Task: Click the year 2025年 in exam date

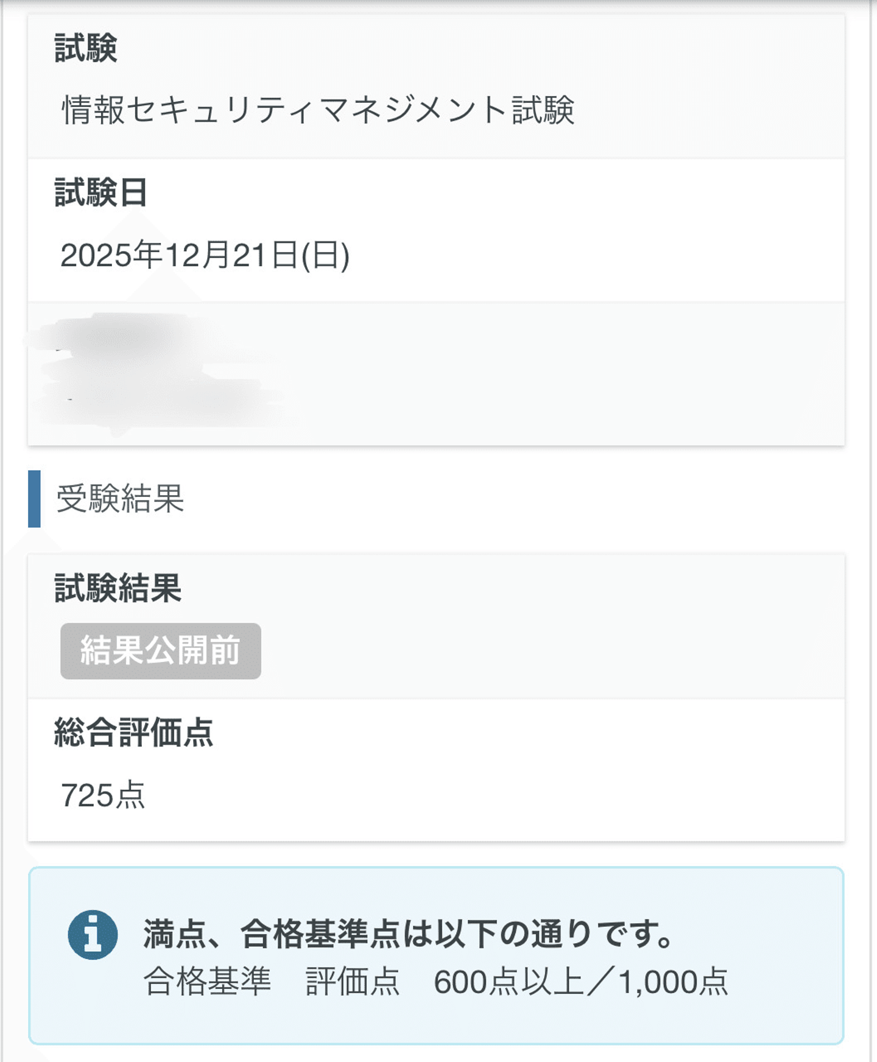Action: [x=111, y=255]
